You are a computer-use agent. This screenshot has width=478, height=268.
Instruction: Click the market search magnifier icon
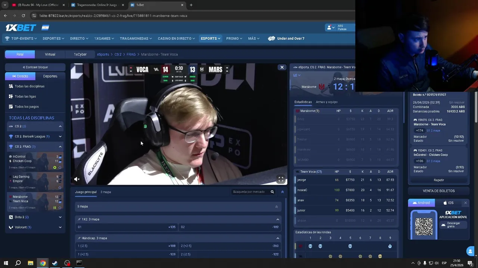[x=272, y=192]
